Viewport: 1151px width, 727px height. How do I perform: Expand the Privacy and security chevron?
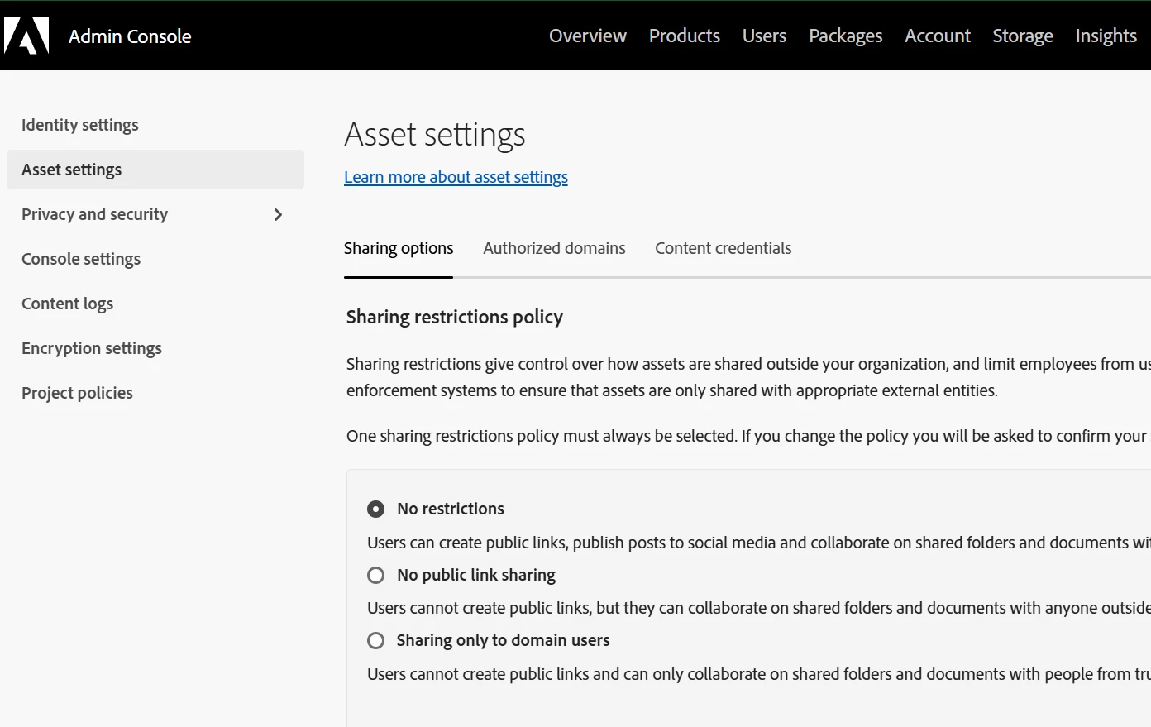click(278, 215)
